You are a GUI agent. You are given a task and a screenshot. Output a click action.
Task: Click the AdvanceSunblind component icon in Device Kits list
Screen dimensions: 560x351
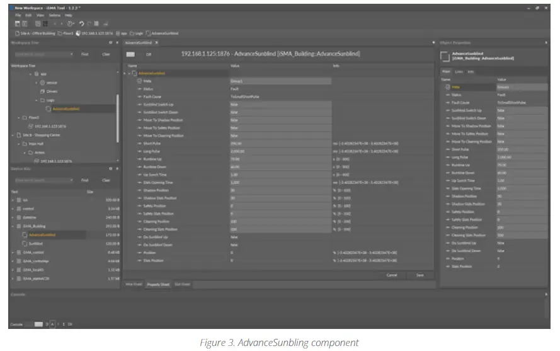25,235
